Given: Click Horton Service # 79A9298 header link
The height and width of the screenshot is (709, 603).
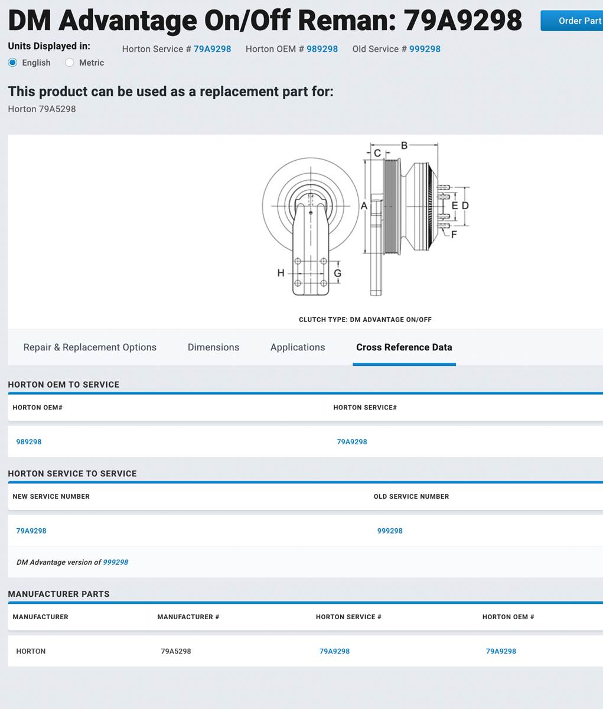Looking at the screenshot, I should 212,49.
